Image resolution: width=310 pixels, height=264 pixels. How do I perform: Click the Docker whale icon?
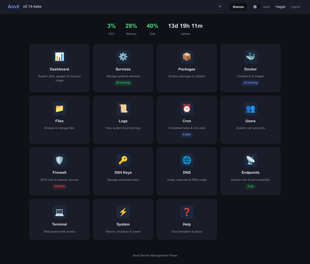(x=250, y=57)
